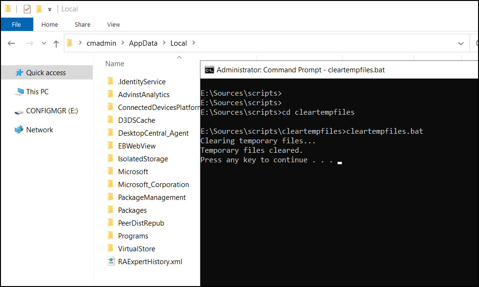Select the CONFIGMGR (E:) drive icon
This screenshot has width=479, height=287.
[x=19, y=110]
